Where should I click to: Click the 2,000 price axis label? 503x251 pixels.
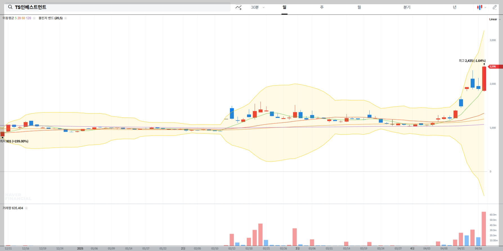[493, 84]
